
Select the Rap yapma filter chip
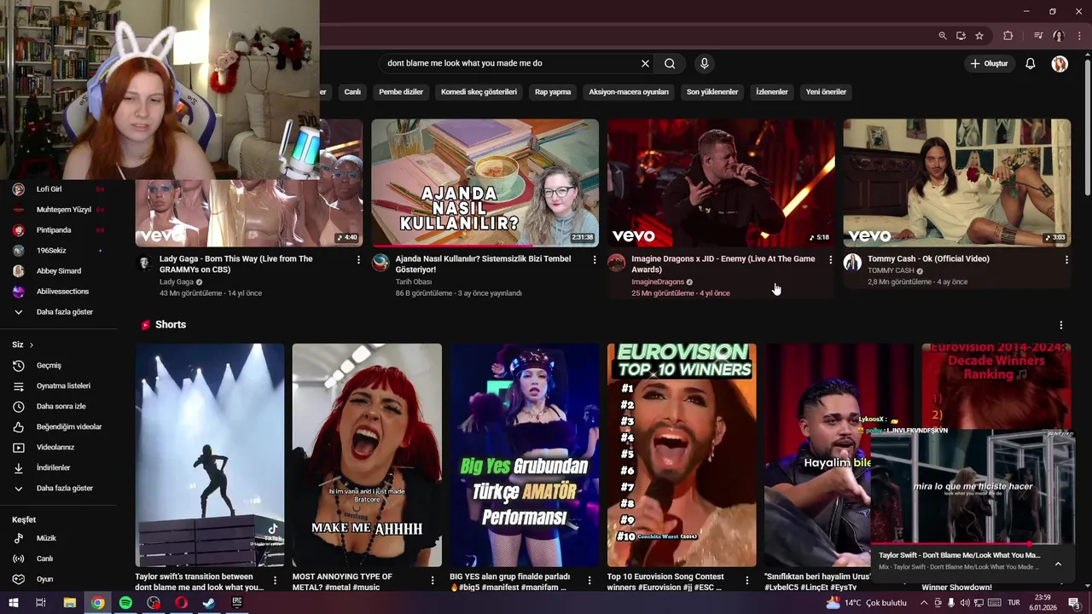(x=553, y=92)
